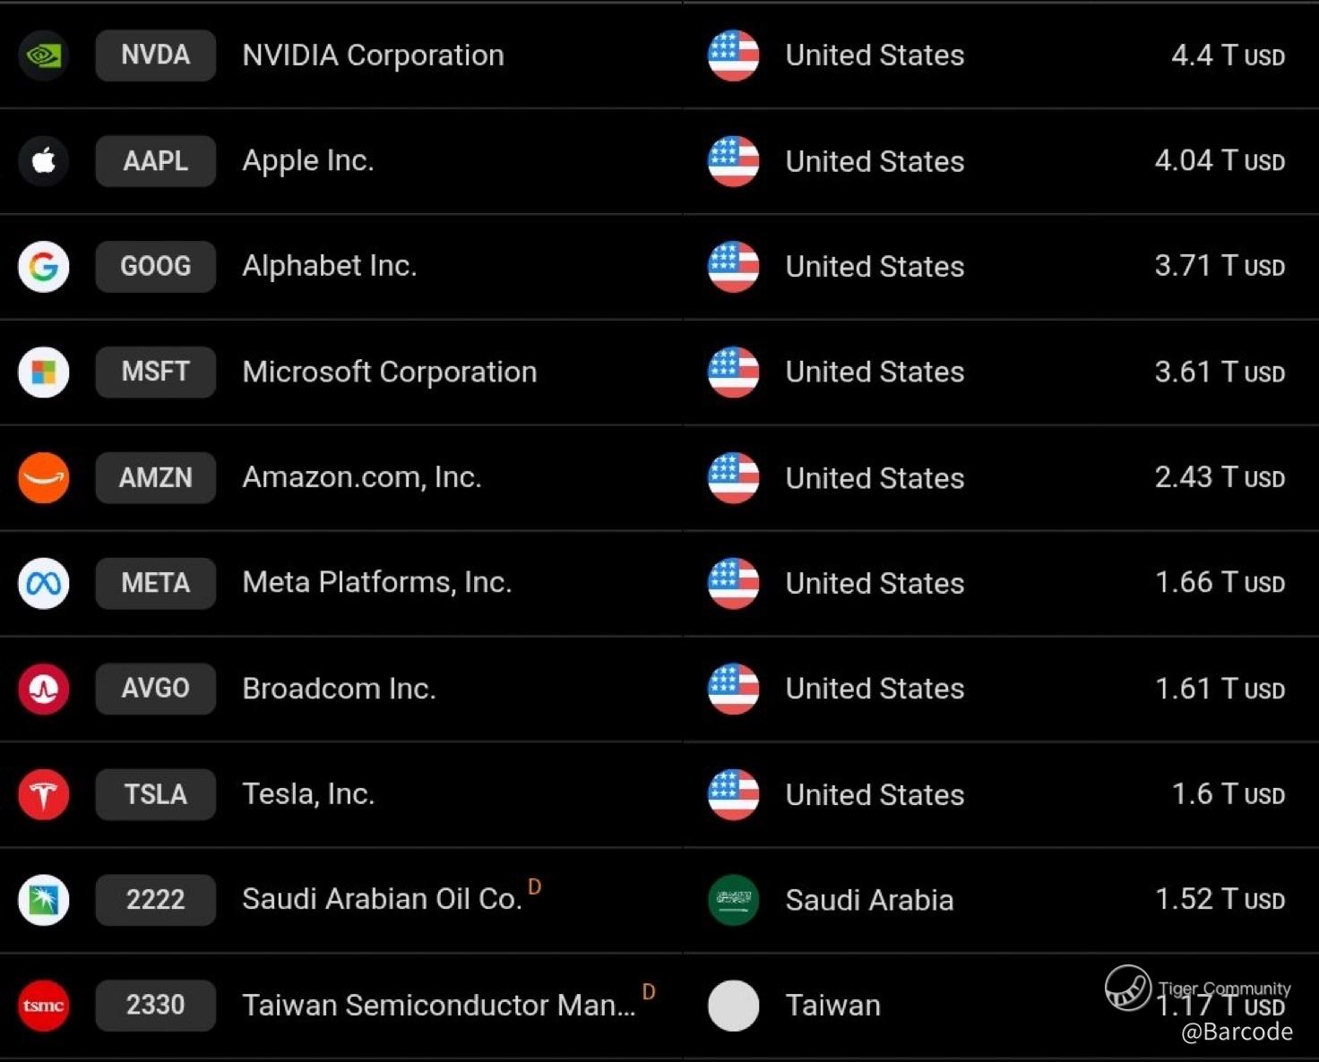
Task: Click the NVIDIA logo icon
Action: [43, 56]
